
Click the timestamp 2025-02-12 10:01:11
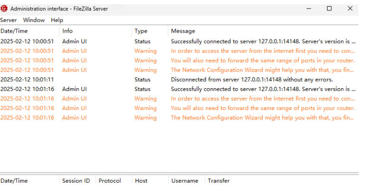point(27,80)
